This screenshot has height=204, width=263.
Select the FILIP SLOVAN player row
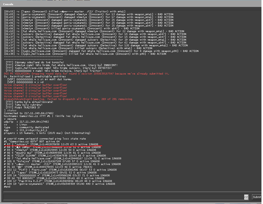click(x=55, y=155)
